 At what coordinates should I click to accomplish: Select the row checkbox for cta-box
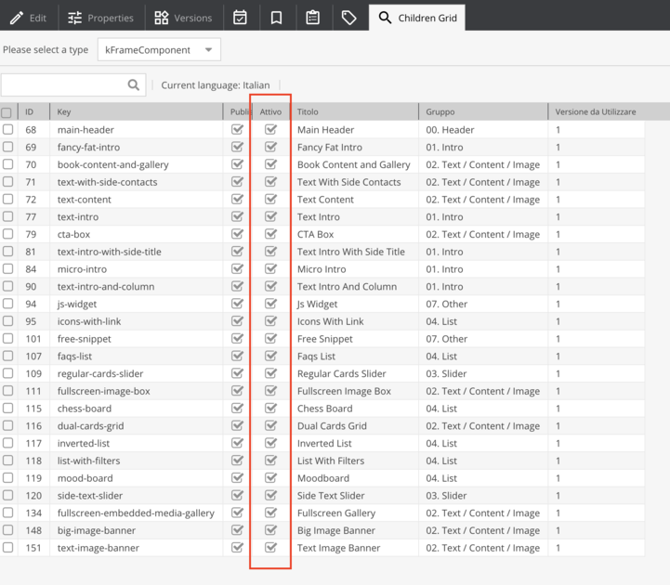pos(7,234)
